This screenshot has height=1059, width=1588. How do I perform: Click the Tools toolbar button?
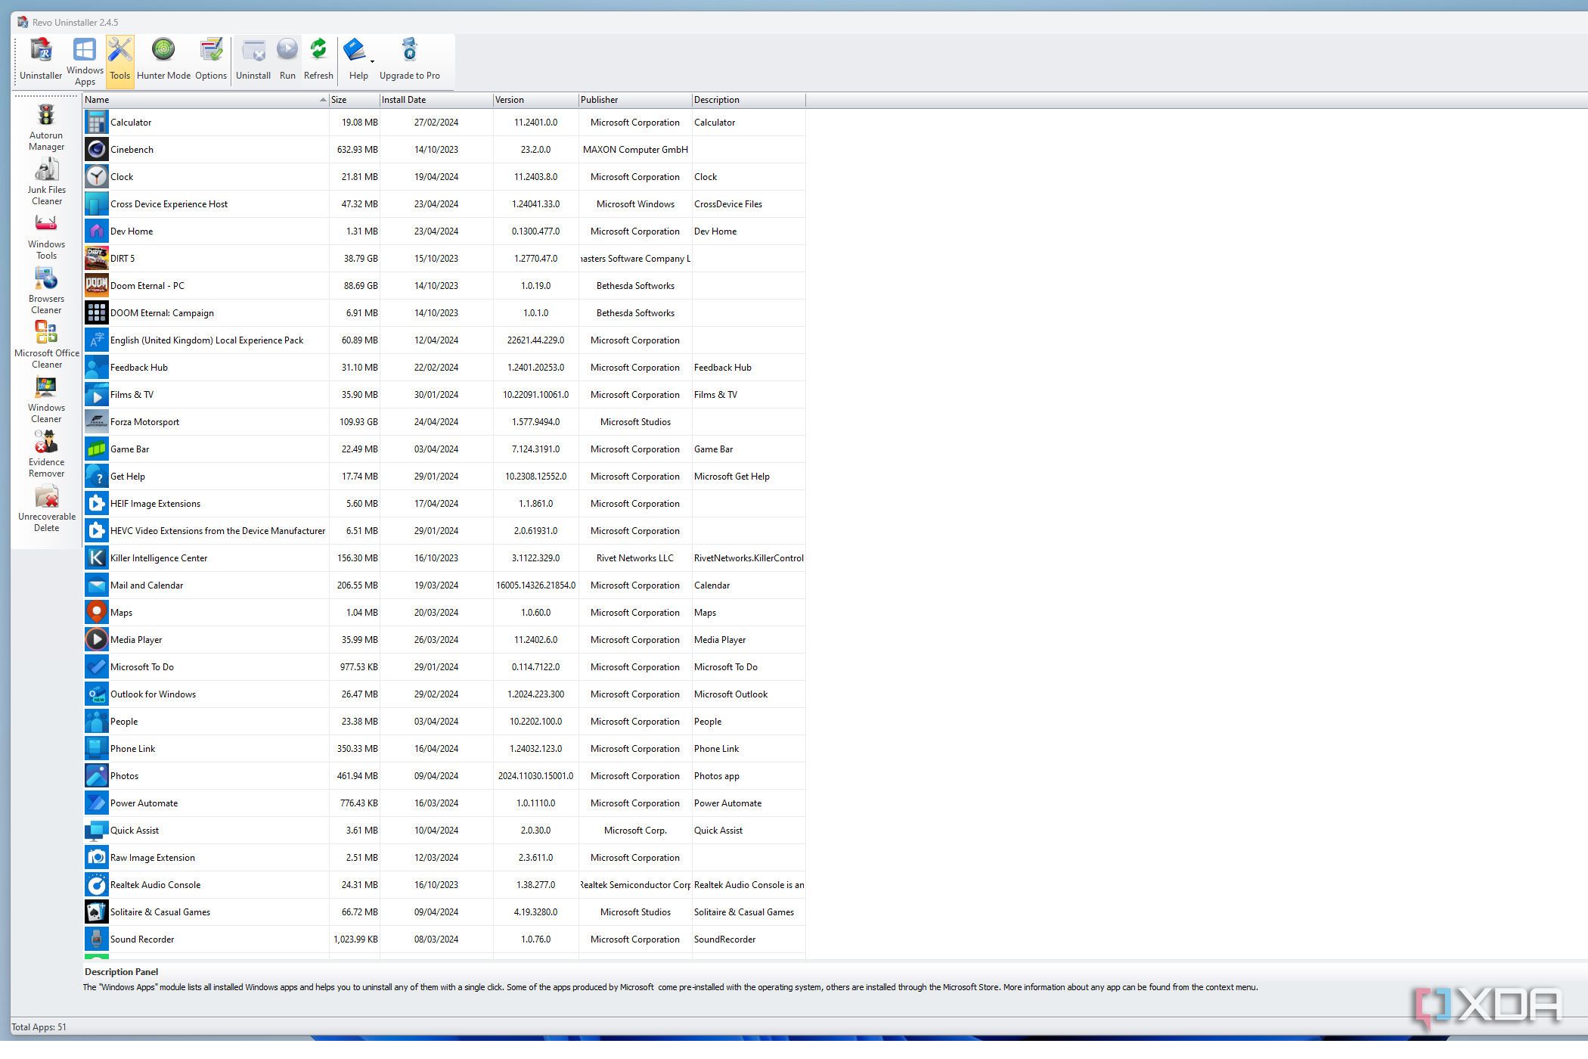120,61
